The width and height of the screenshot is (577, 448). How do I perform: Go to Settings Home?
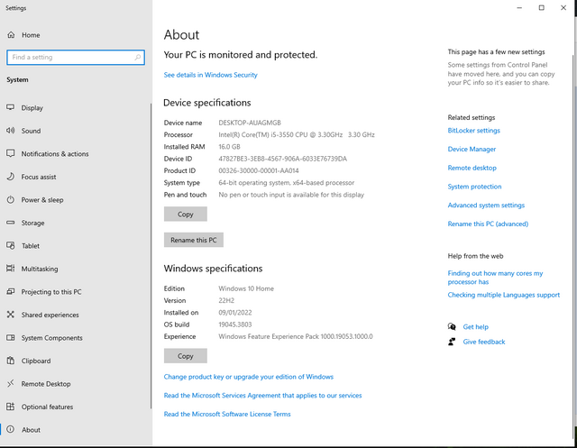(76, 35)
